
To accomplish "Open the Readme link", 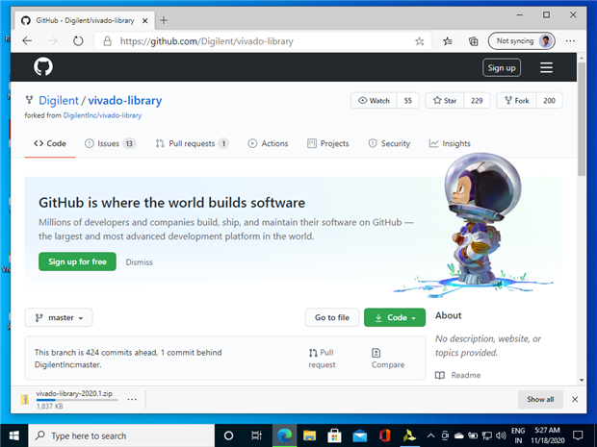I will [458, 375].
